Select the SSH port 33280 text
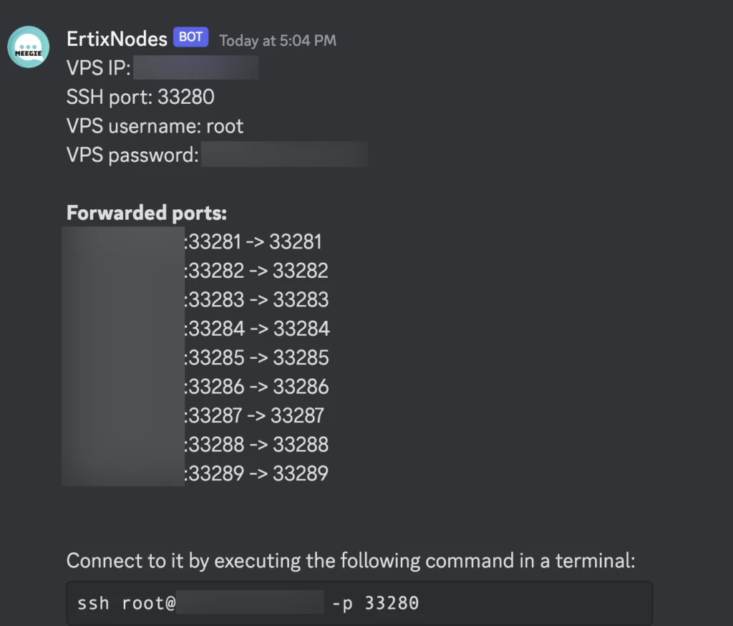 click(x=185, y=97)
